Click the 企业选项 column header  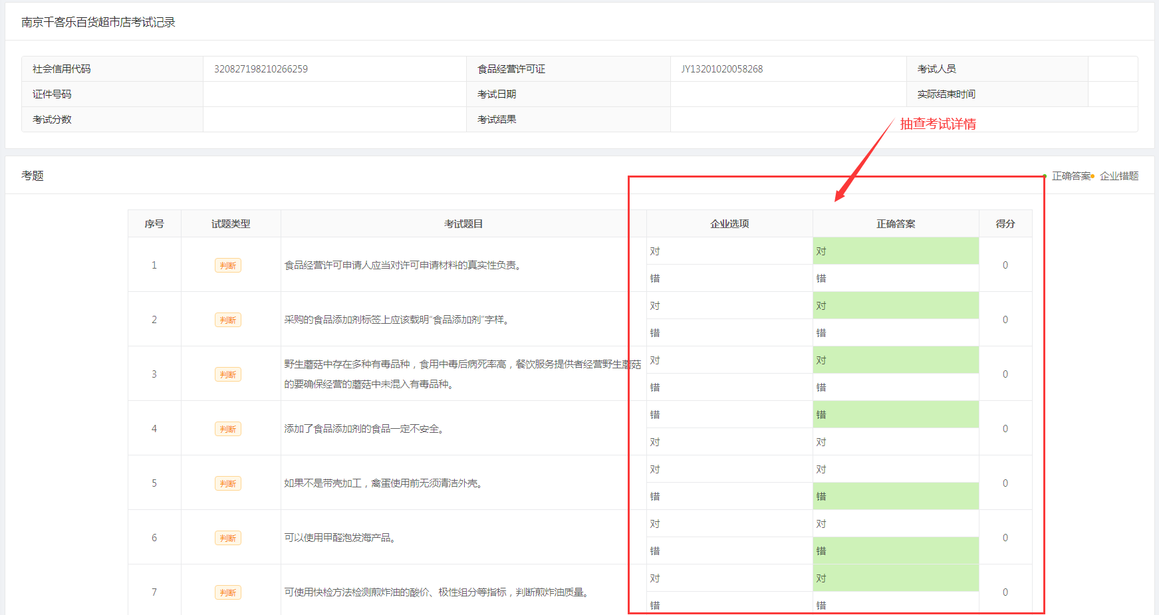[729, 224]
